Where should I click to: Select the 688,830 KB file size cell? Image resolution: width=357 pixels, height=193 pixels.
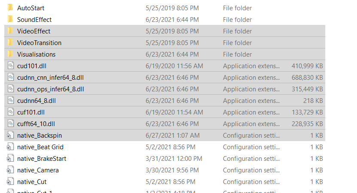click(x=307, y=78)
